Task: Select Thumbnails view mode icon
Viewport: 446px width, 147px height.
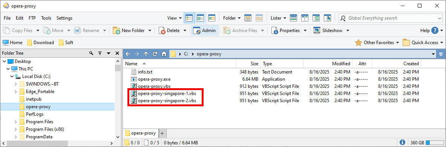Action: tap(212, 18)
